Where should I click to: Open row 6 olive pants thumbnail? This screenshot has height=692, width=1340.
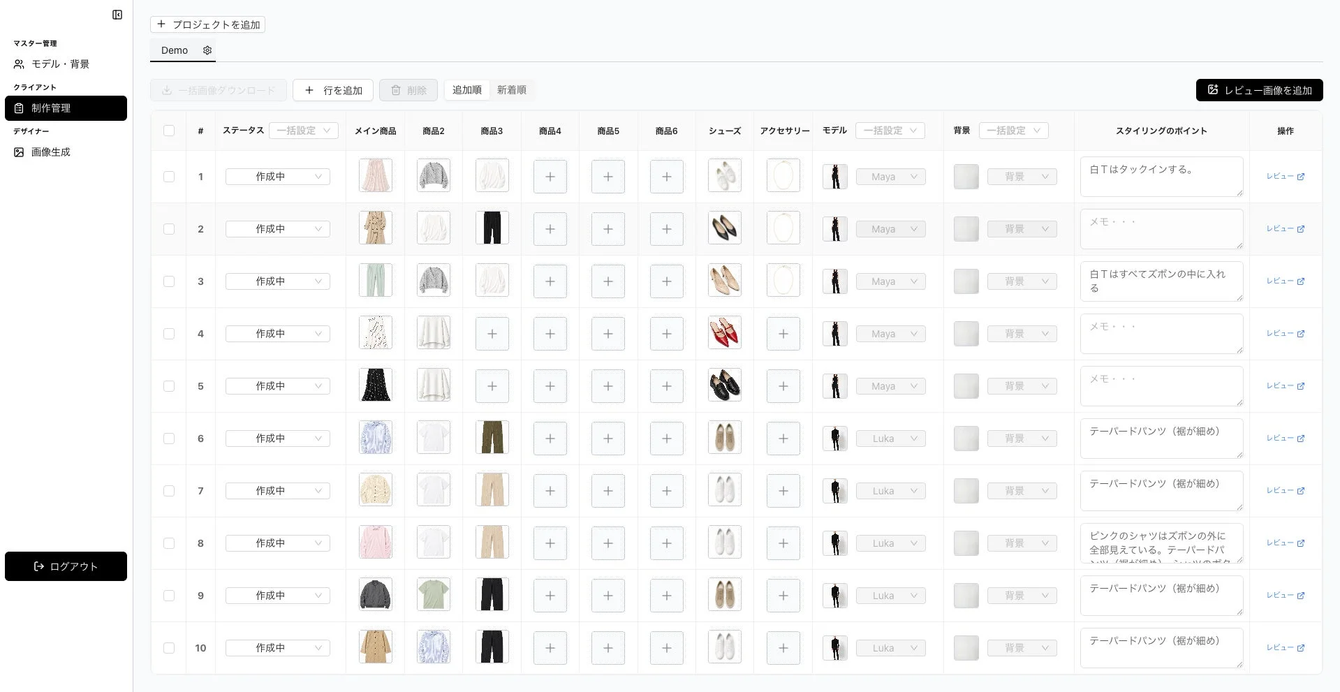click(x=492, y=437)
